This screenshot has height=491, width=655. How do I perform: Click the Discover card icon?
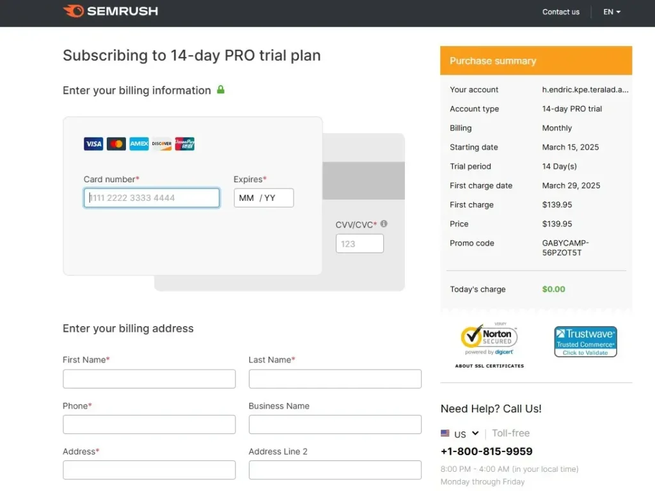tap(162, 144)
